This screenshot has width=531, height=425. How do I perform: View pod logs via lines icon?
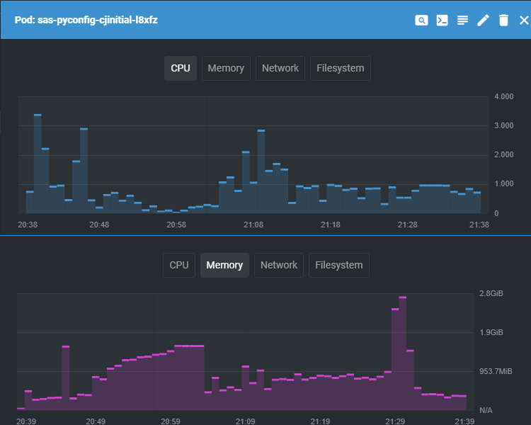point(462,20)
